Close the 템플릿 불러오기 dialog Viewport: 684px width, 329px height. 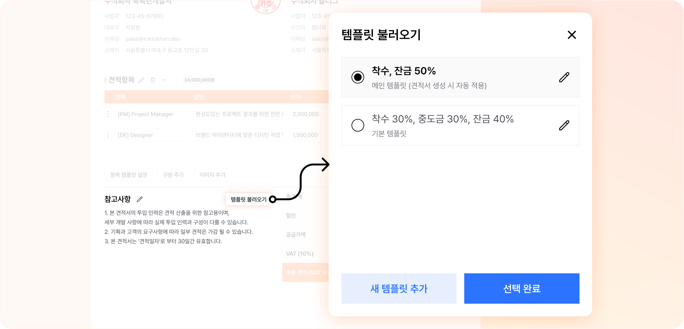572,35
